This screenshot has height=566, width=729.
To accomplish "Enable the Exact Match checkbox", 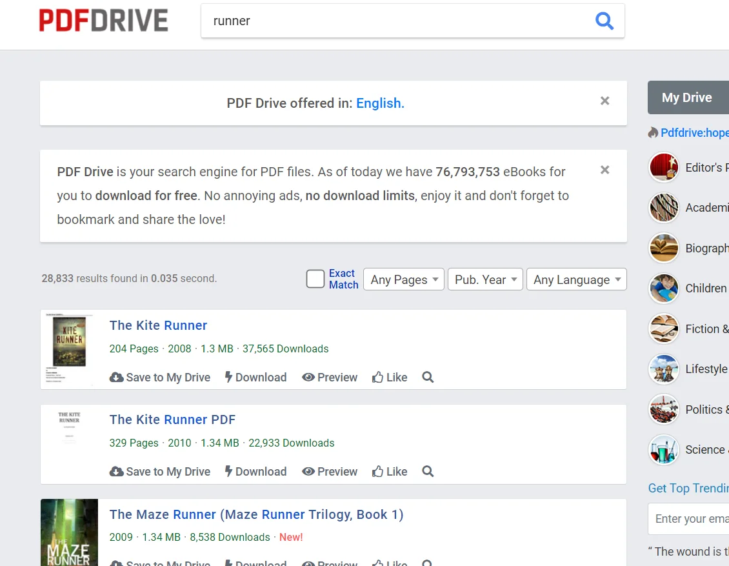I will click(x=315, y=279).
